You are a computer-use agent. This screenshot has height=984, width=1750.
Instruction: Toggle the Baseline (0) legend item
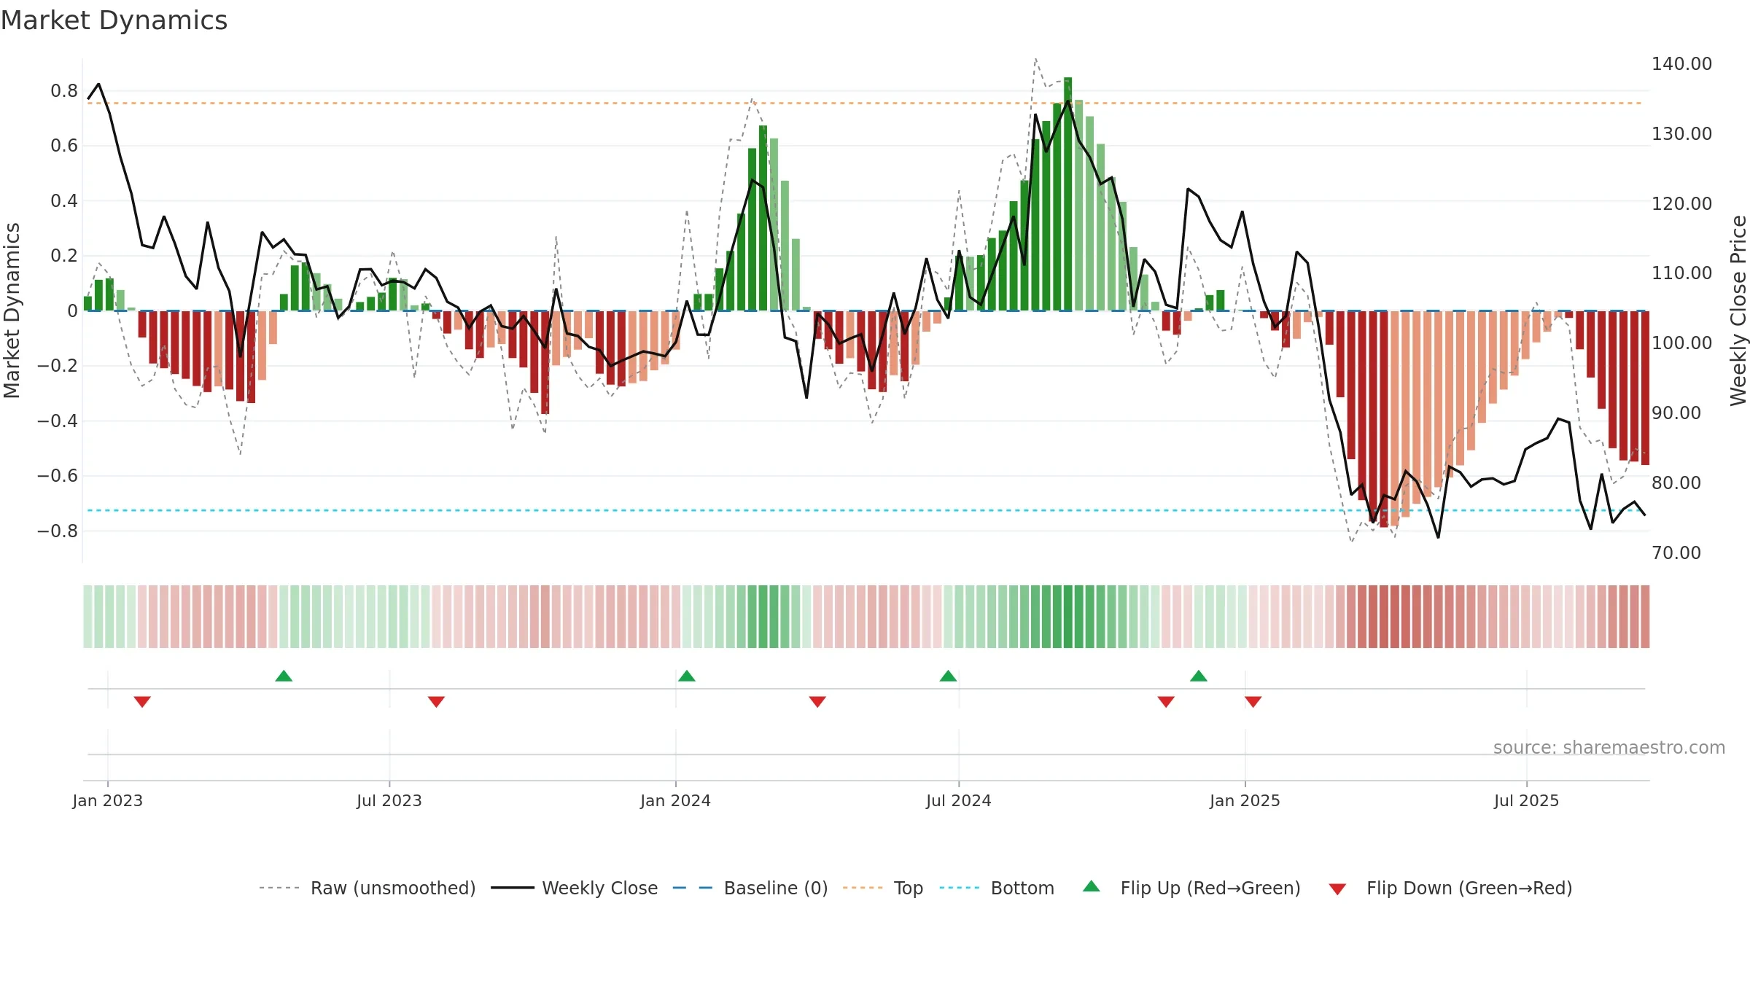750,888
